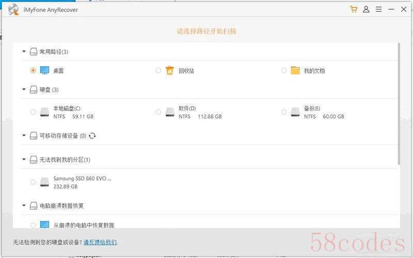The image size is (413, 258).
Task: Click the 从崩溃的电脑中恢复数据 item label
Action: tap(84, 225)
